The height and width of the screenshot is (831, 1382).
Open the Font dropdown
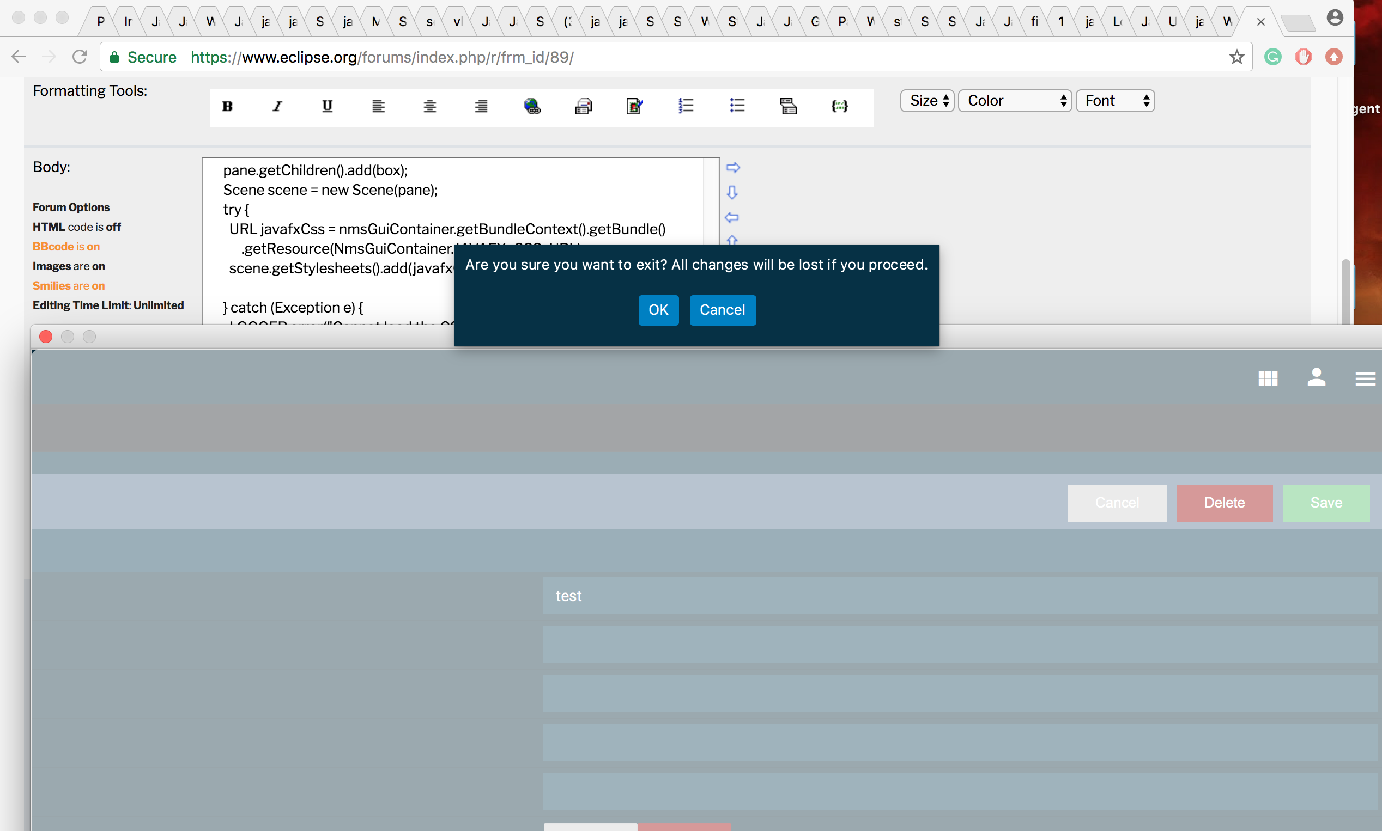[x=1116, y=101]
